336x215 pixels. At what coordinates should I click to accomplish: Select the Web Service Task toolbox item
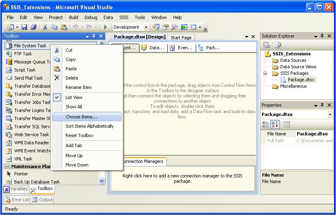click(x=28, y=135)
